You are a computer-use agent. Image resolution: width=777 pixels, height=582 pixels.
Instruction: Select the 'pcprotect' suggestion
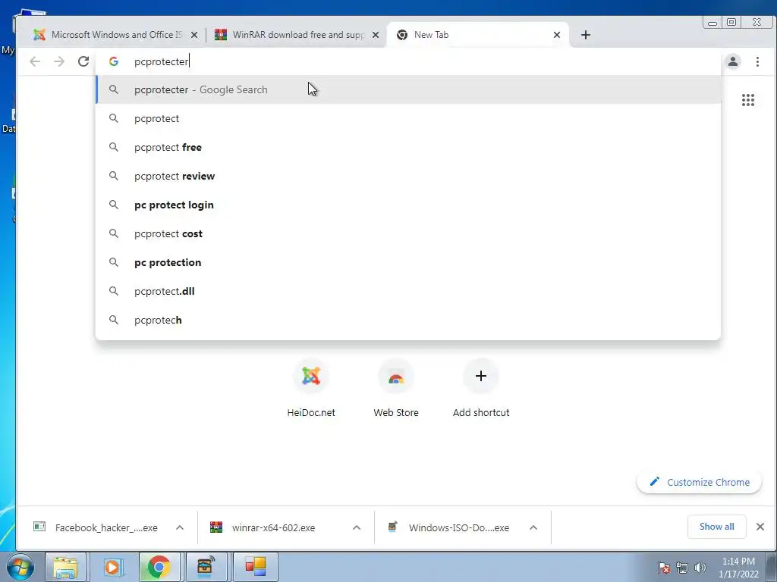click(x=408, y=118)
